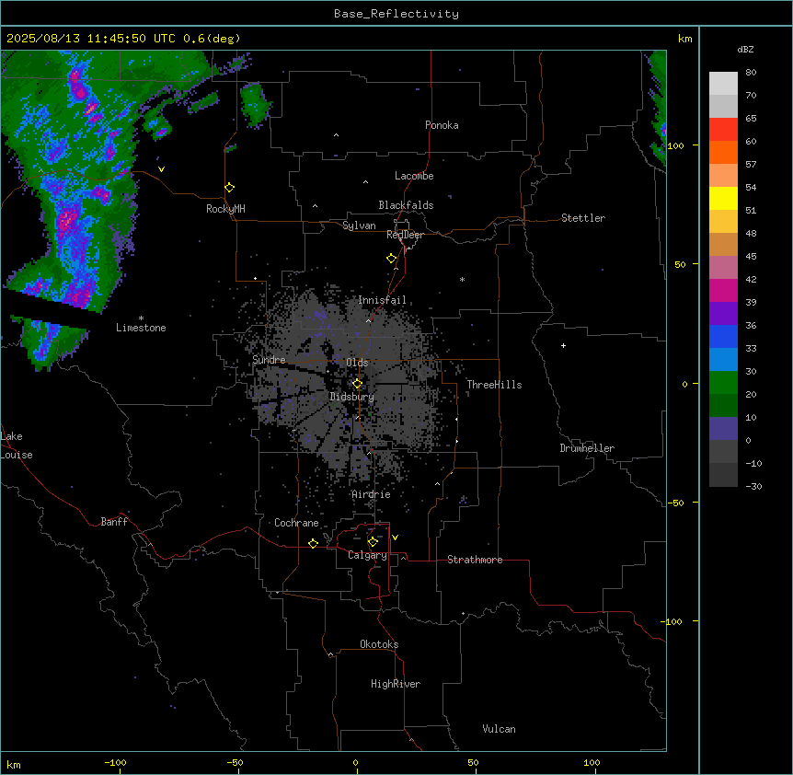The height and width of the screenshot is (775, 793).
Task: Click the -100 tick on bottom axis
Action: click(115, 763)
